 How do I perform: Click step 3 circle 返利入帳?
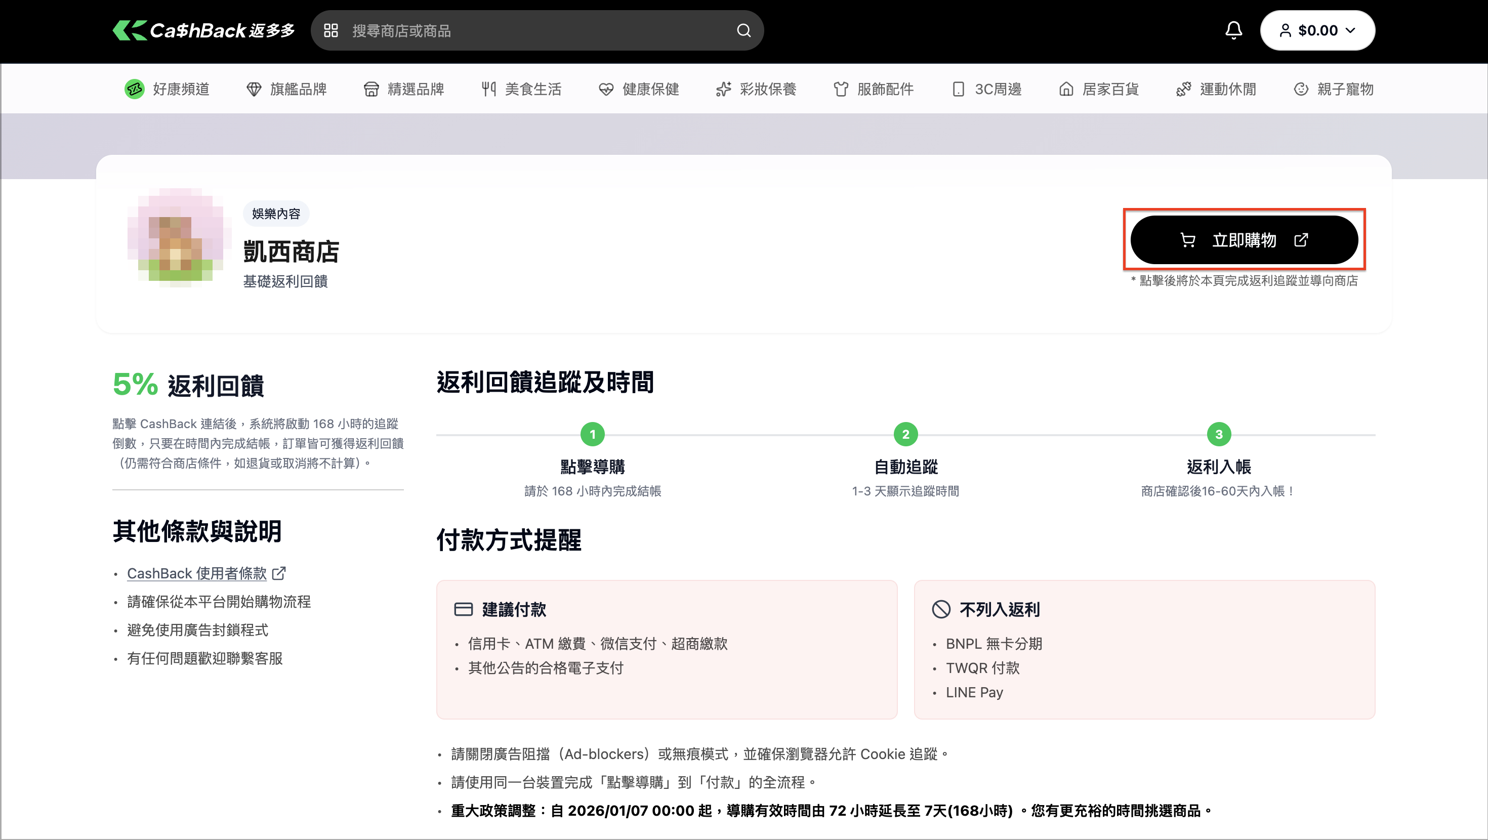click(1219, 434)
